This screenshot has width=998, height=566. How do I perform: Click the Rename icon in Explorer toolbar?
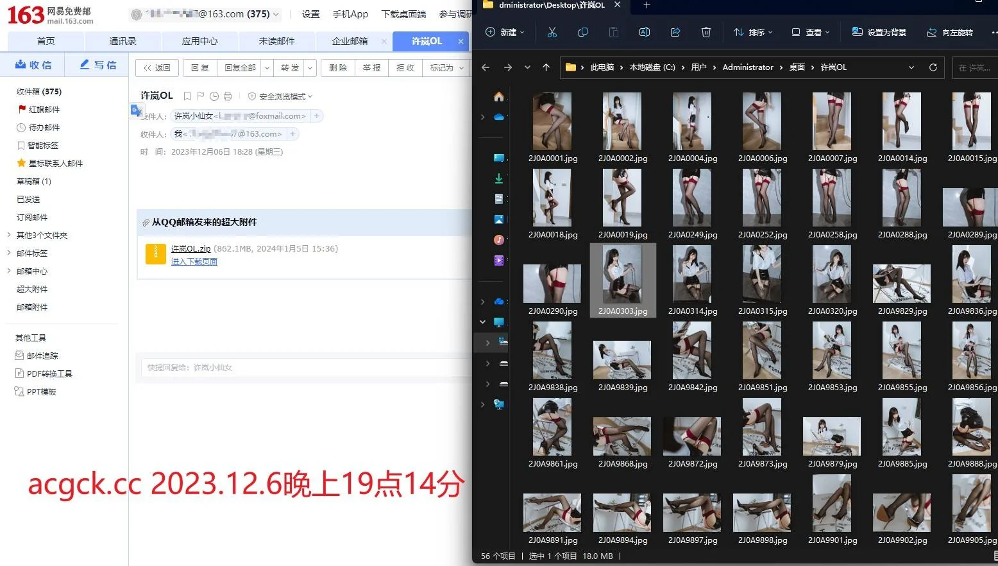tap(644, 32)
